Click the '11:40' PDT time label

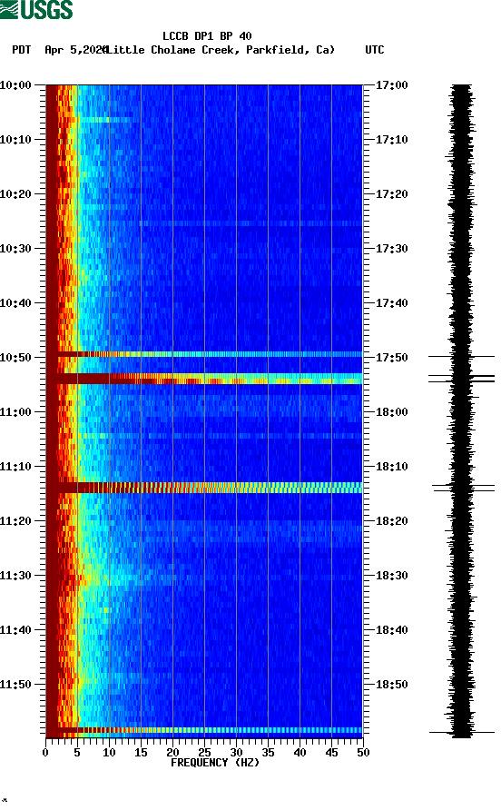(x=15, y=629)
